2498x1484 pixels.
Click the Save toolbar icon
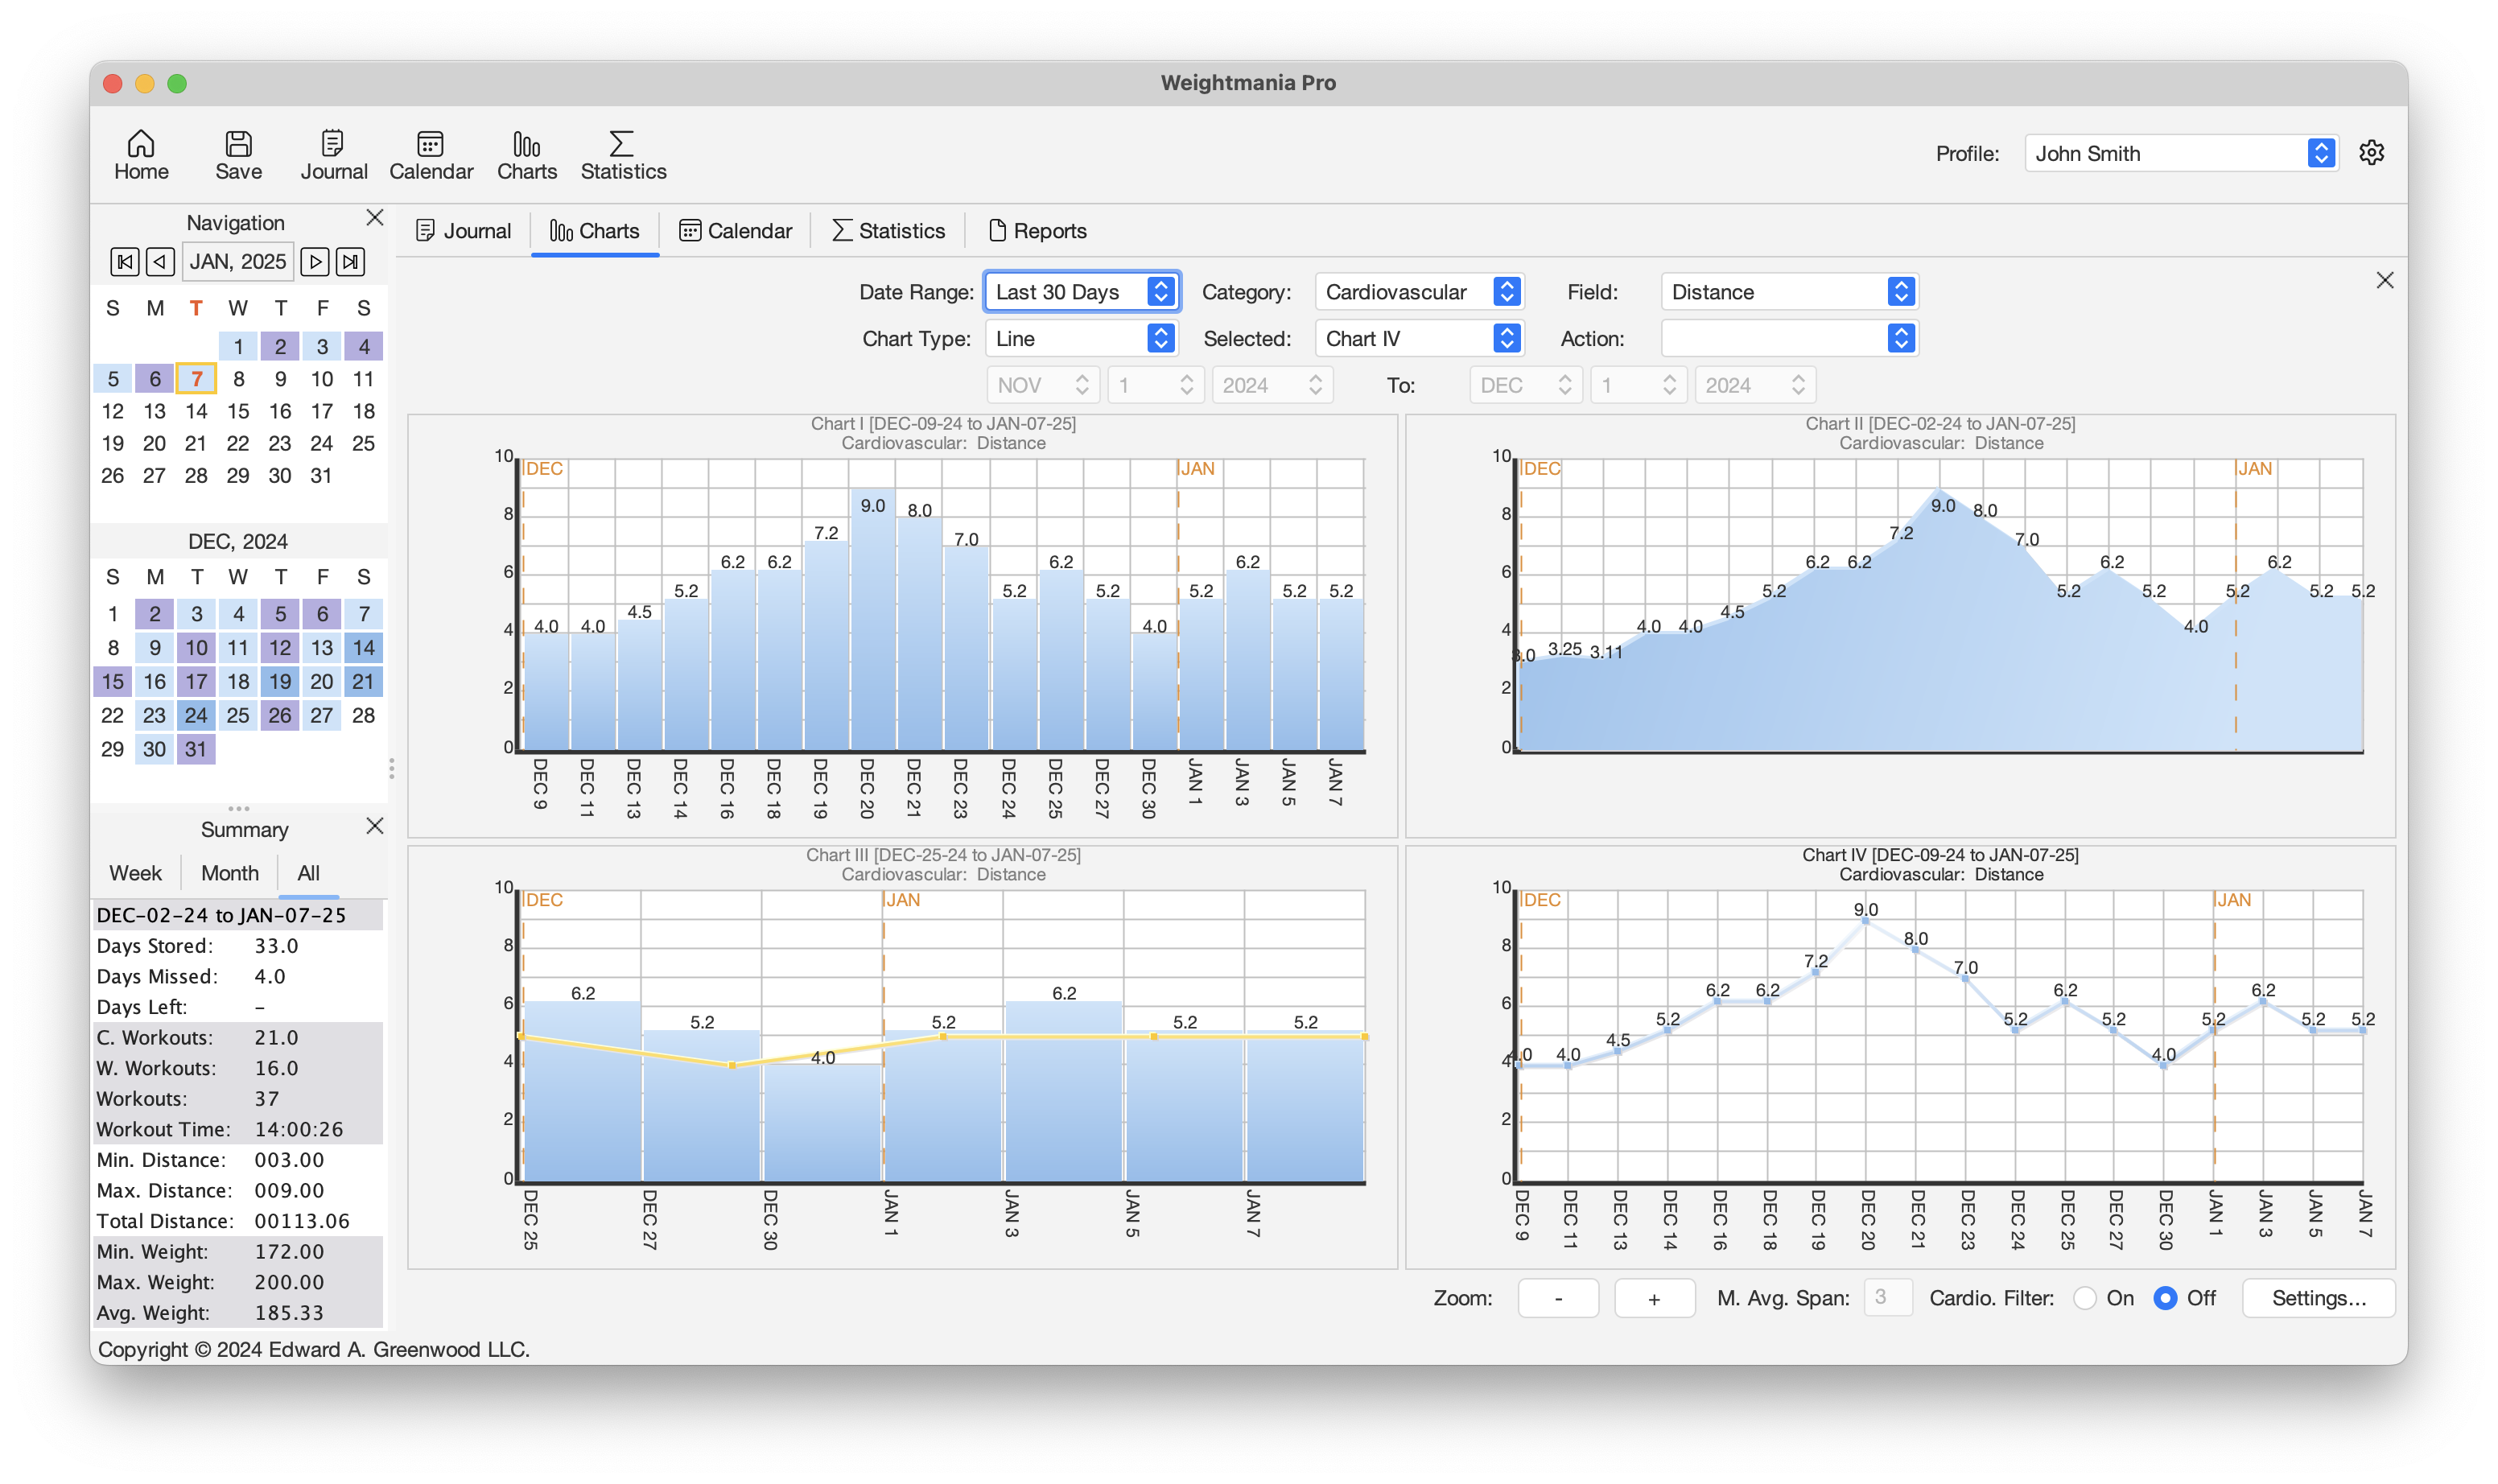click(238, 154)
